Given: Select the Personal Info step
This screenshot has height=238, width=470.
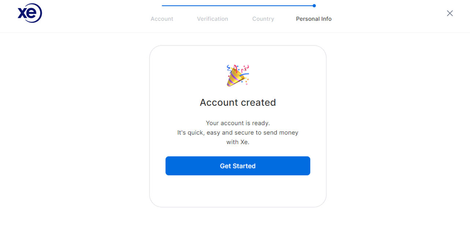Looking at the screenshot, I should (x=314, y=19).
